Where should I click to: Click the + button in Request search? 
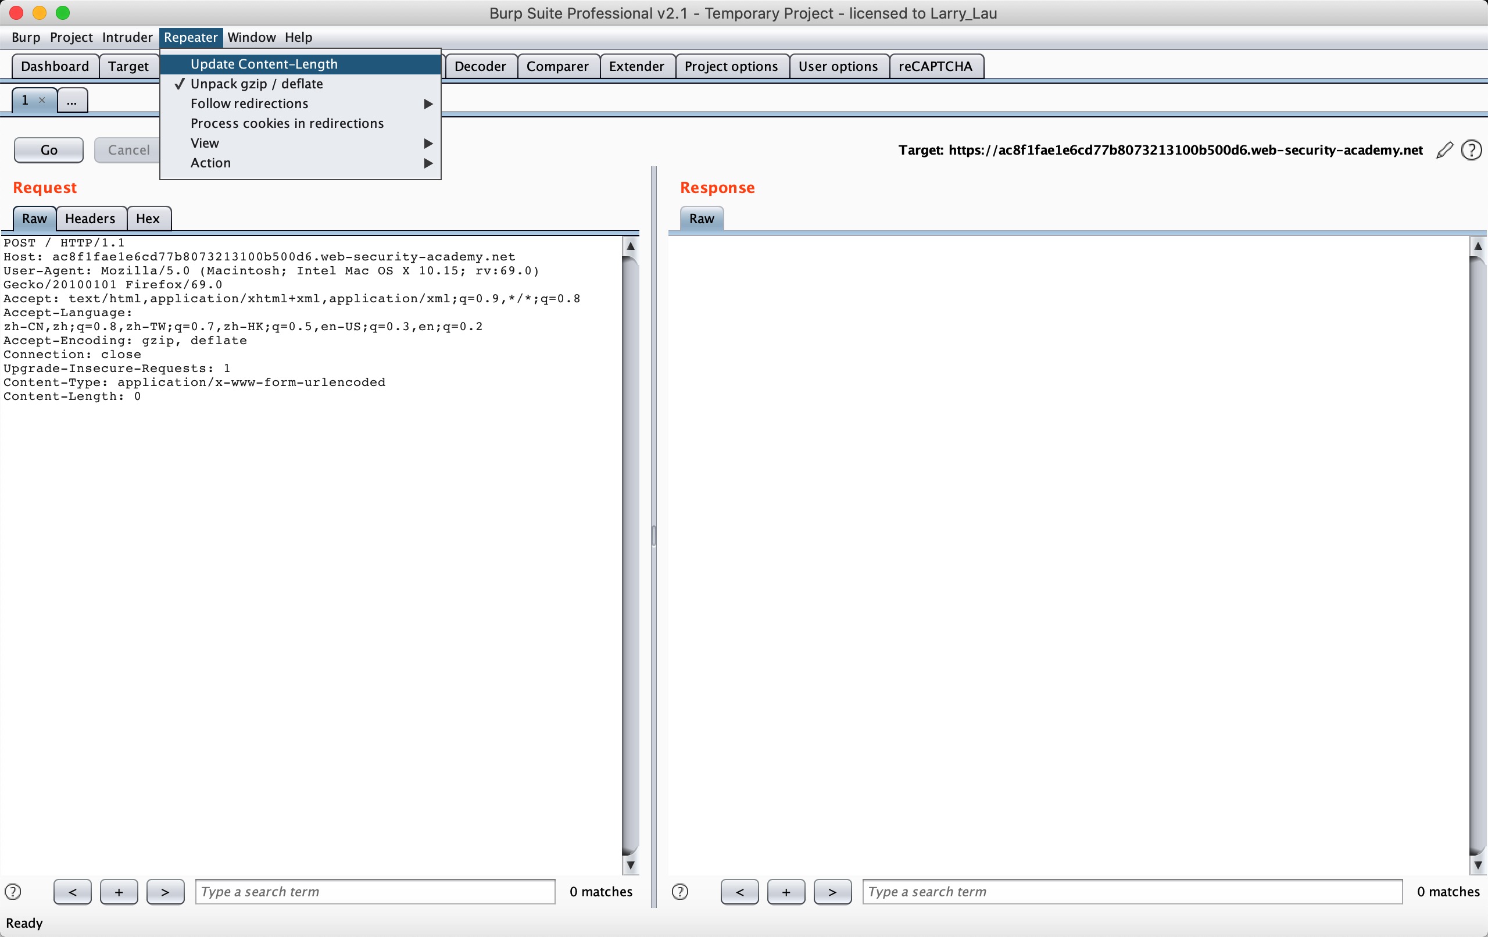tap(119, 891)
